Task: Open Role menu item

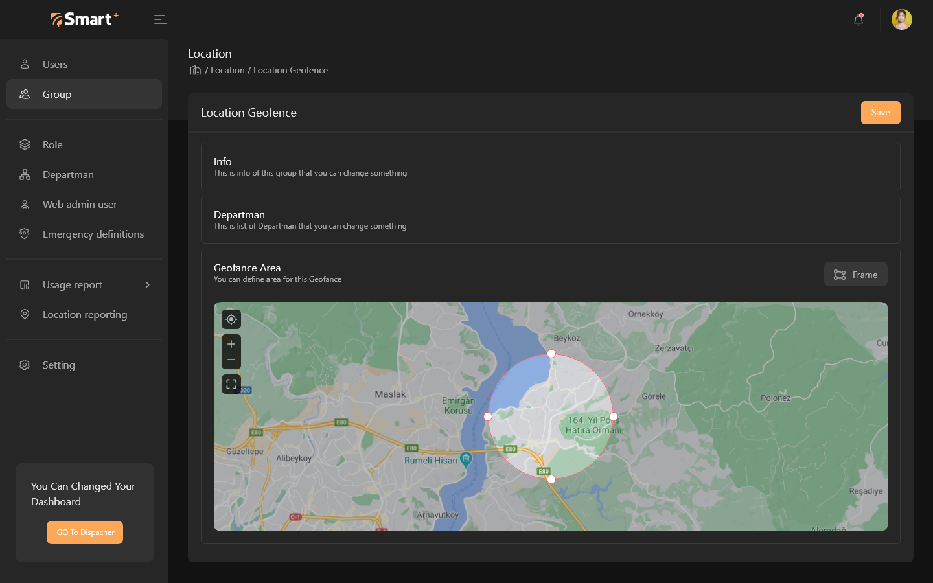Action: pos(84,144)
